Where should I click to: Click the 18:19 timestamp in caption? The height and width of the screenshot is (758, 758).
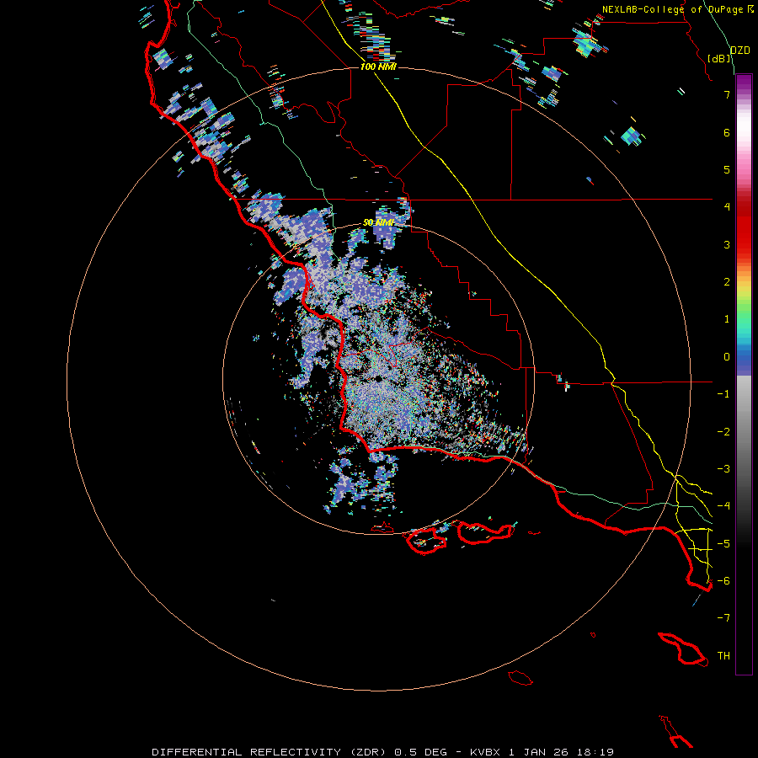(597, 752)
